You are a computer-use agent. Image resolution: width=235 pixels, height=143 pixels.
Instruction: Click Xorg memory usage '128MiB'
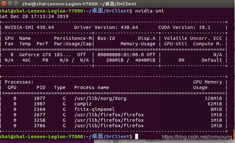coord(213,98)
